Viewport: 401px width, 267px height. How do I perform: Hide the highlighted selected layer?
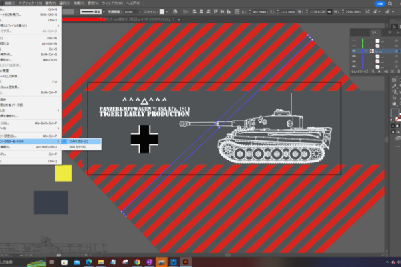[354, 51]
